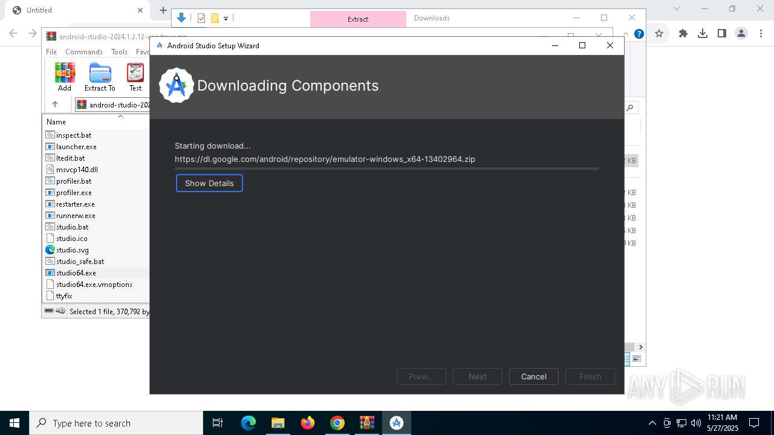Click the Chrome back arrow
This screenshot has width=774, height=435.
pyautogui.click(x=13, y=34)
